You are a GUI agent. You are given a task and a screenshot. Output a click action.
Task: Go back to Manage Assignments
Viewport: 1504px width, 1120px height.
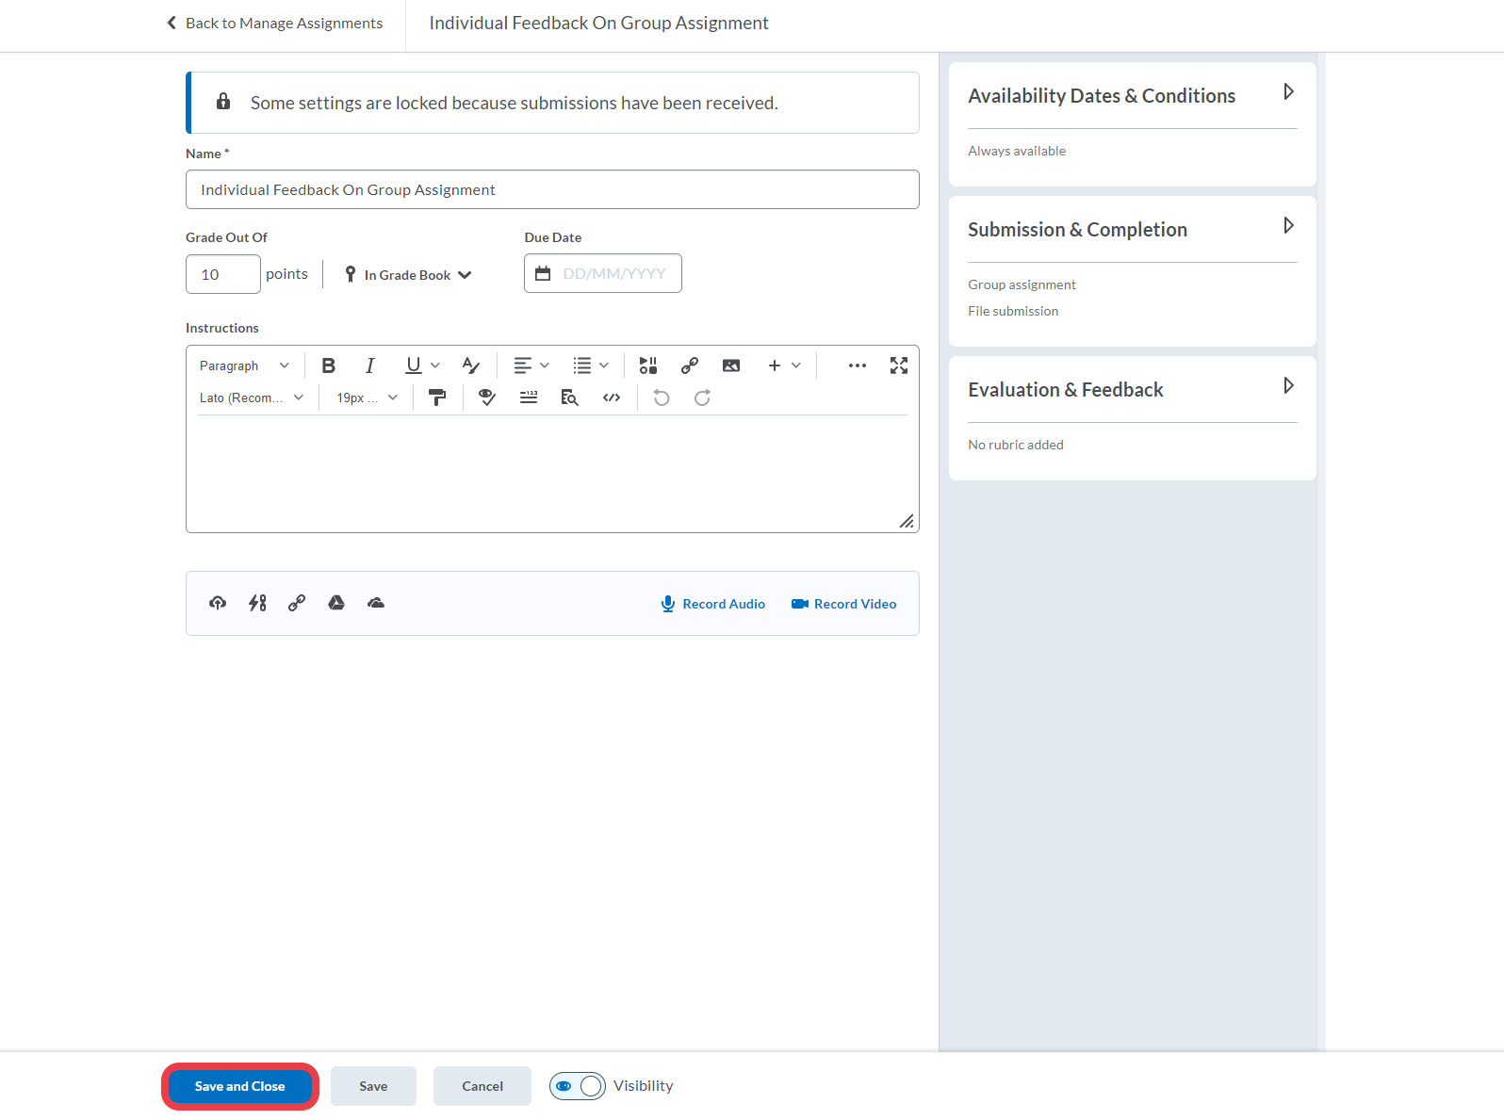tap(275, 24)
